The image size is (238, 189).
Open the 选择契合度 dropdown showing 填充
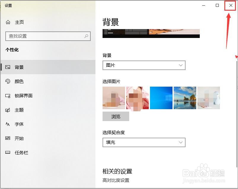[144, 142]
